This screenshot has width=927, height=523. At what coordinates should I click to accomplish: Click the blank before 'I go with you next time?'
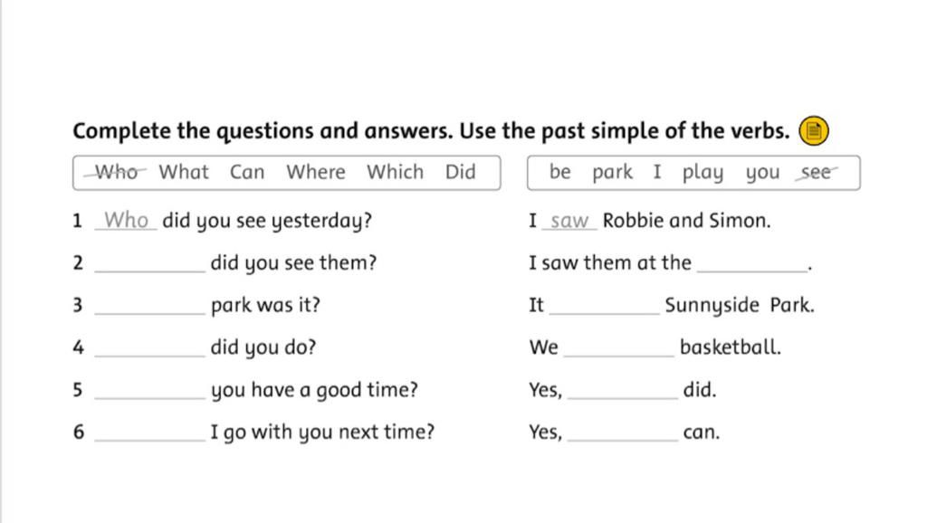pos(149,433)
